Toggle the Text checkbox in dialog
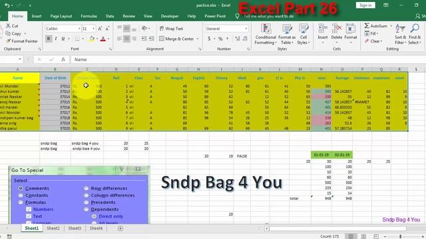426x239 pixels. pos(29,216)
